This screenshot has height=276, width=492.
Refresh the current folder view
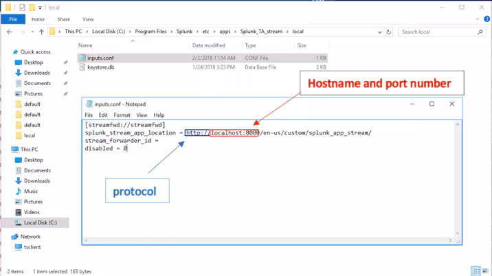tap(389, 32)
